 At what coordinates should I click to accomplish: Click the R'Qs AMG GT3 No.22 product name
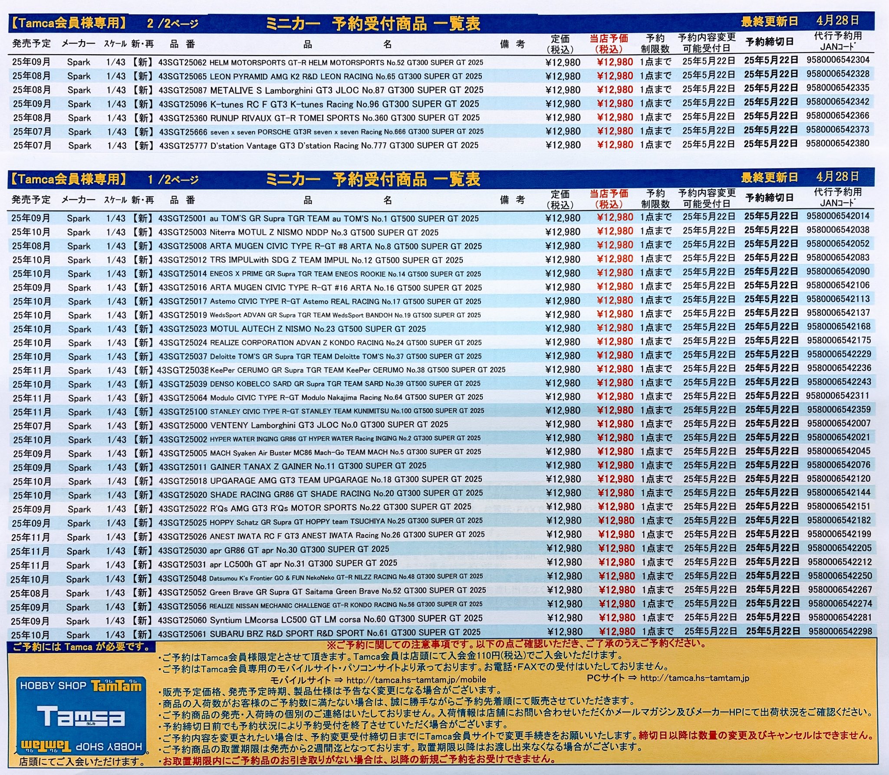coord(340,507)
